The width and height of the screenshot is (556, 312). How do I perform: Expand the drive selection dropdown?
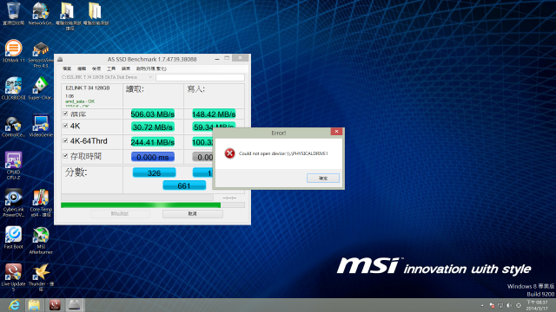(x=150, y=77)
